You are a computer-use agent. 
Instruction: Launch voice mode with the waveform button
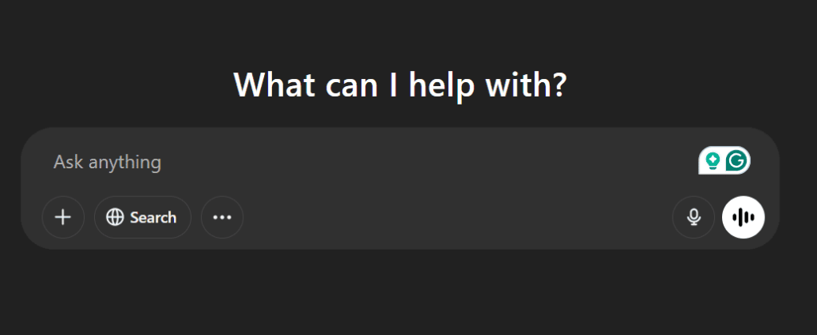744,217
